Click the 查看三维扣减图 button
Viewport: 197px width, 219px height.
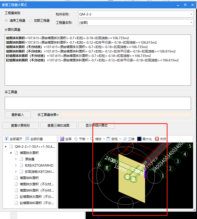(58, 125)
